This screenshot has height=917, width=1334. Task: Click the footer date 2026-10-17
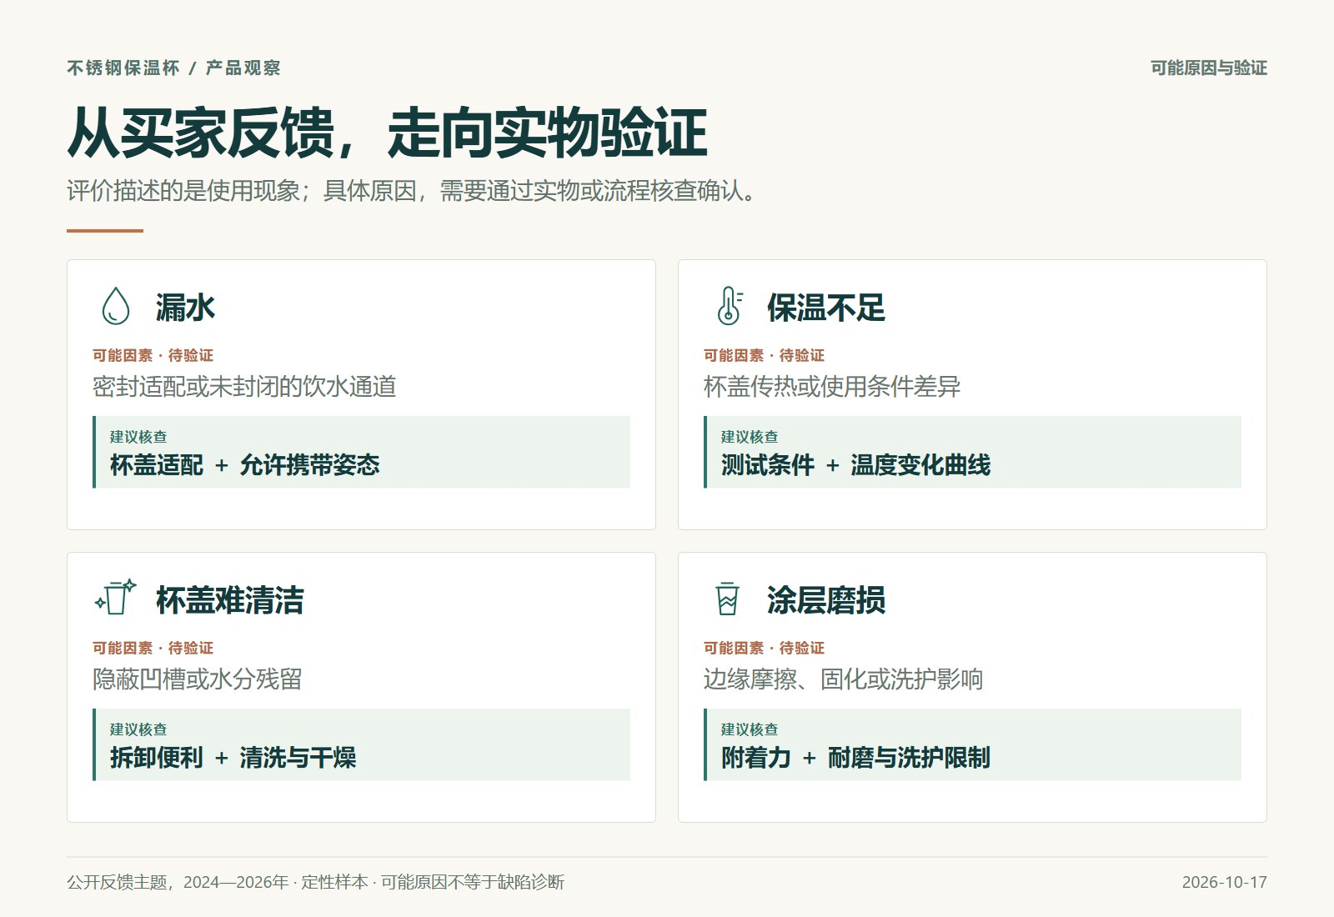coord(1225,882)
